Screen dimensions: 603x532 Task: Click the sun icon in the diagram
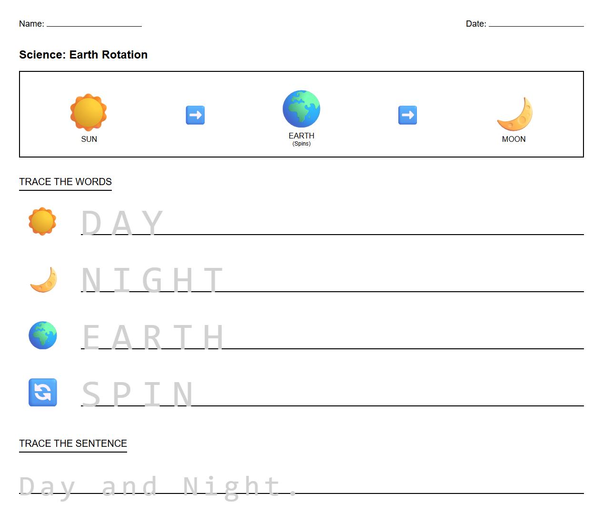(89, 112)
